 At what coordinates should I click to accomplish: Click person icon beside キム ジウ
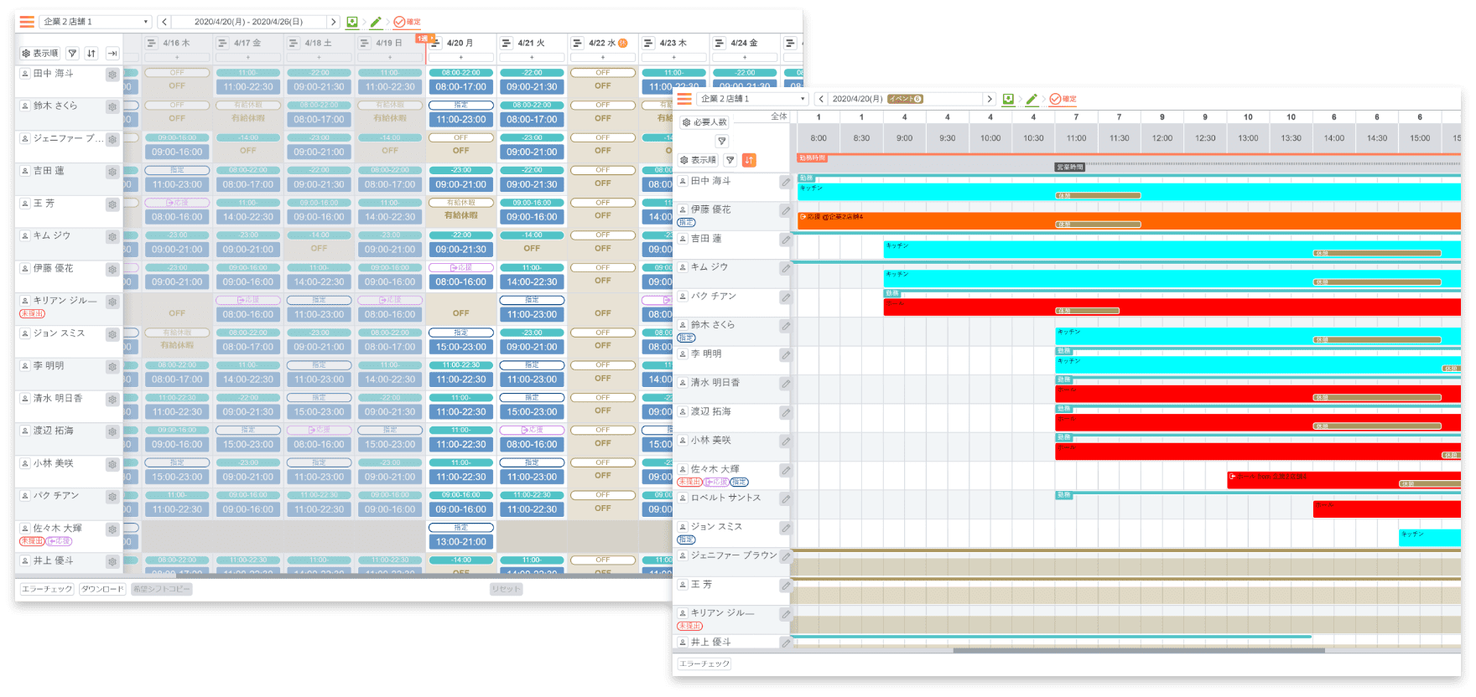25,236
